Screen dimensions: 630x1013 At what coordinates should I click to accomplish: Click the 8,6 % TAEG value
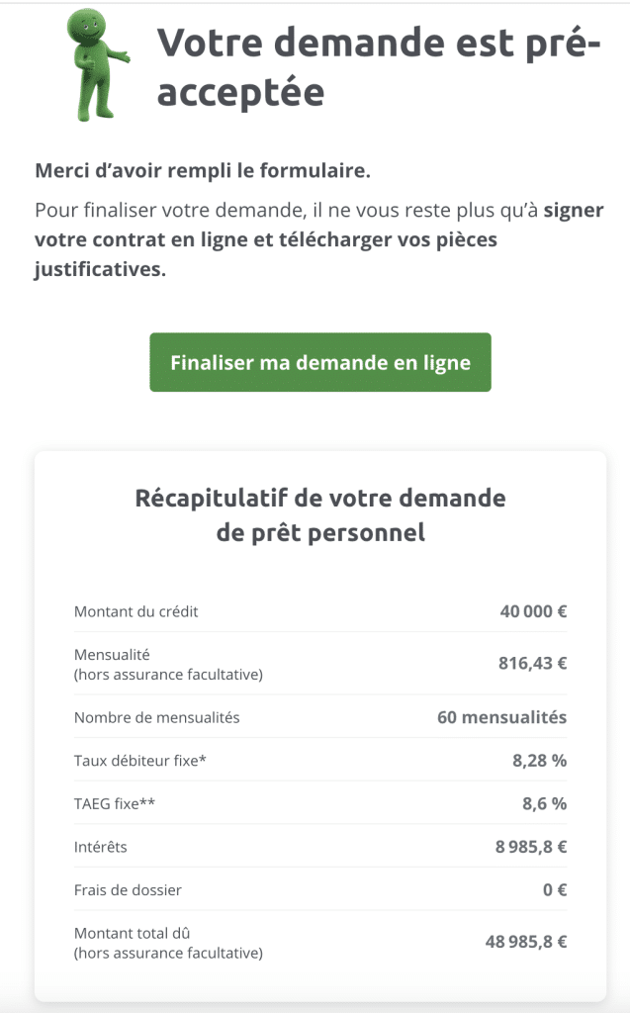544,804
